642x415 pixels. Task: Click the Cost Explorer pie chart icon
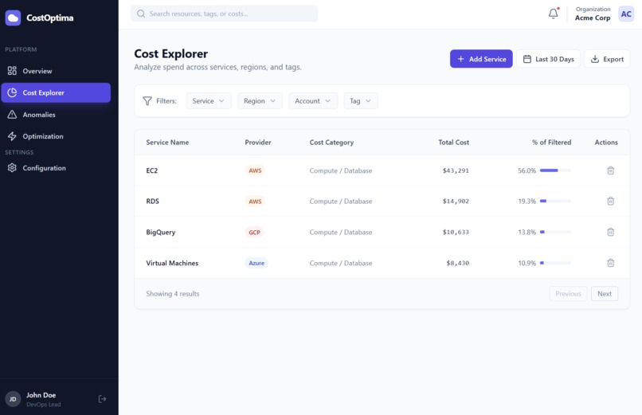pos(12,92)
